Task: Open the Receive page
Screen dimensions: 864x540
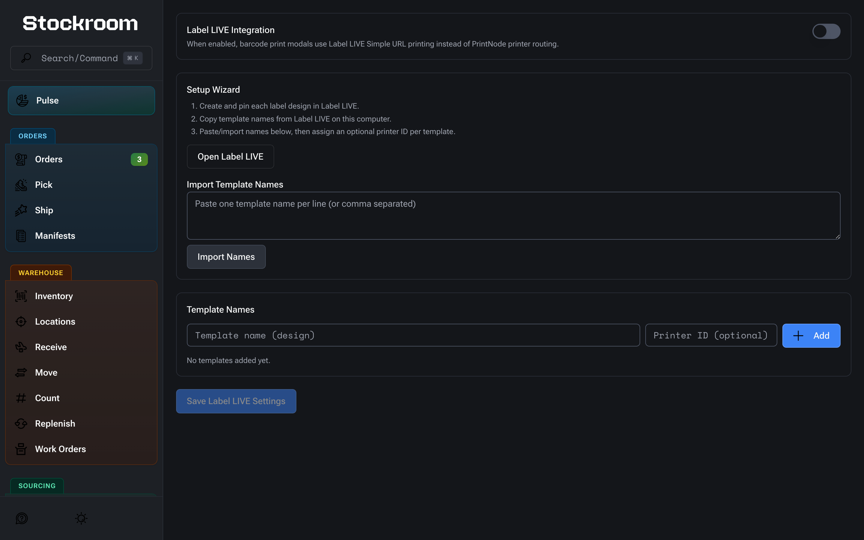Action: tap(81, 347)
